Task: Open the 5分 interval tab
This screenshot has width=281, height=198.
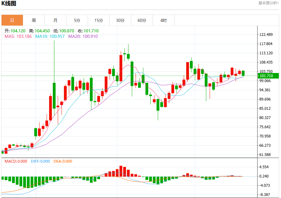Action: 77,20
